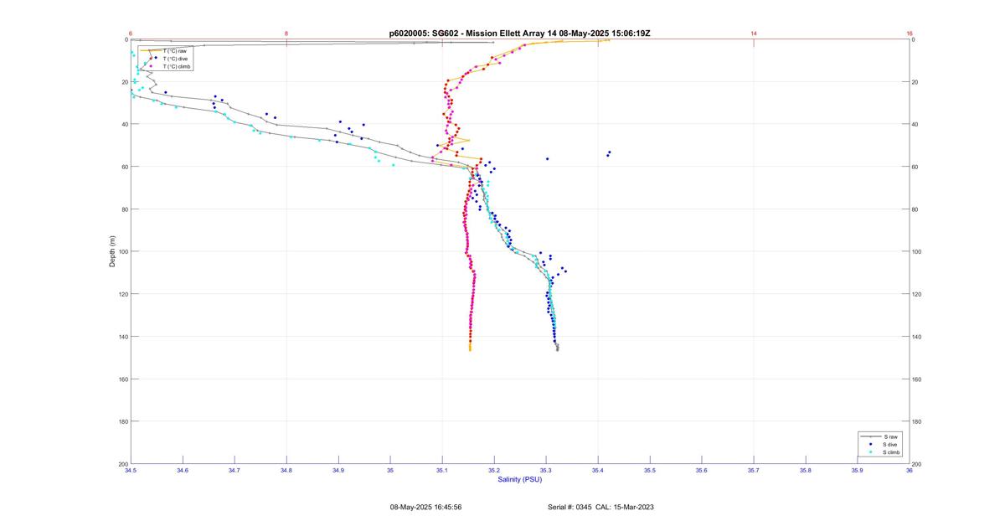The height and width of the screenshot is (521, 1005).
Task: Click the 'Salinity (PSU)' axis label
Action: 520,479
